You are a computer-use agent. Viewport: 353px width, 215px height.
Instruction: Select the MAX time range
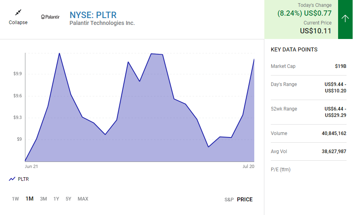pyautogui.click(x=83, y=199)
